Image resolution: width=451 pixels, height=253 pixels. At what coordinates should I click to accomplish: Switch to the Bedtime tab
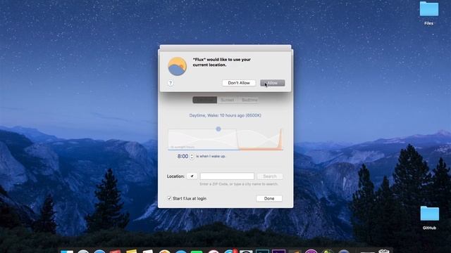(x=249, y=100)
